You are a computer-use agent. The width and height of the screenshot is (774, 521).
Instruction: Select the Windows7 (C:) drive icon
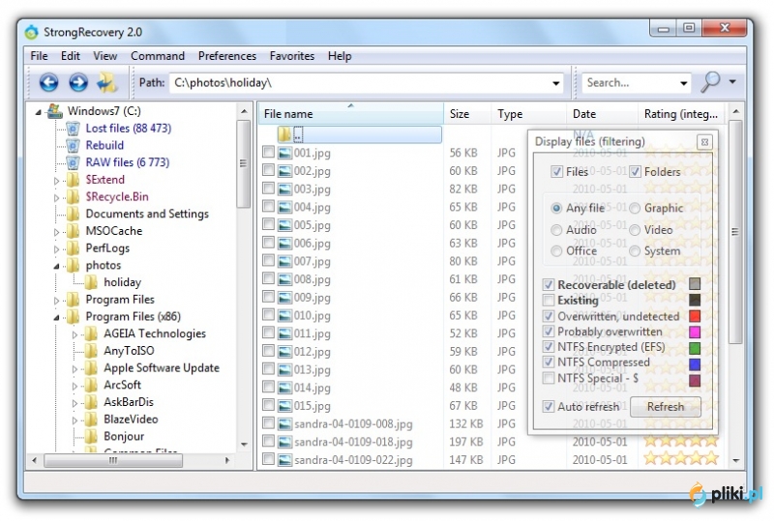(x=54, y=111)
